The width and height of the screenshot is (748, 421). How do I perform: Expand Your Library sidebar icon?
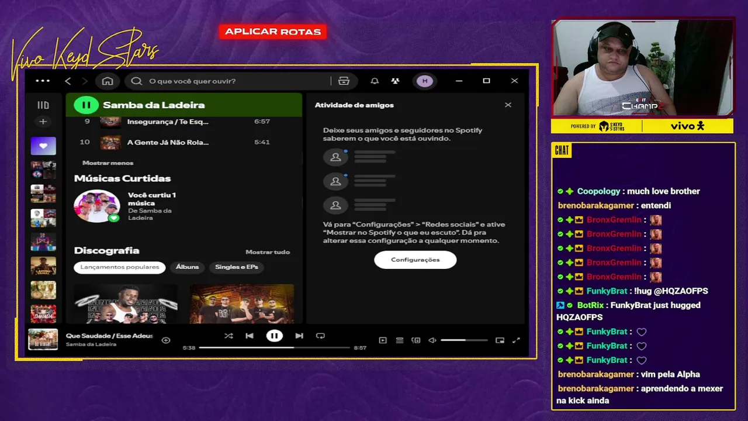(43, 105)
